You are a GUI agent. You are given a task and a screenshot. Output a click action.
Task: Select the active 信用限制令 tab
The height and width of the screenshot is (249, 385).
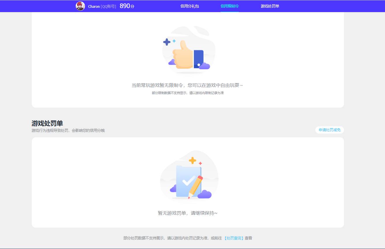[229, 6]
